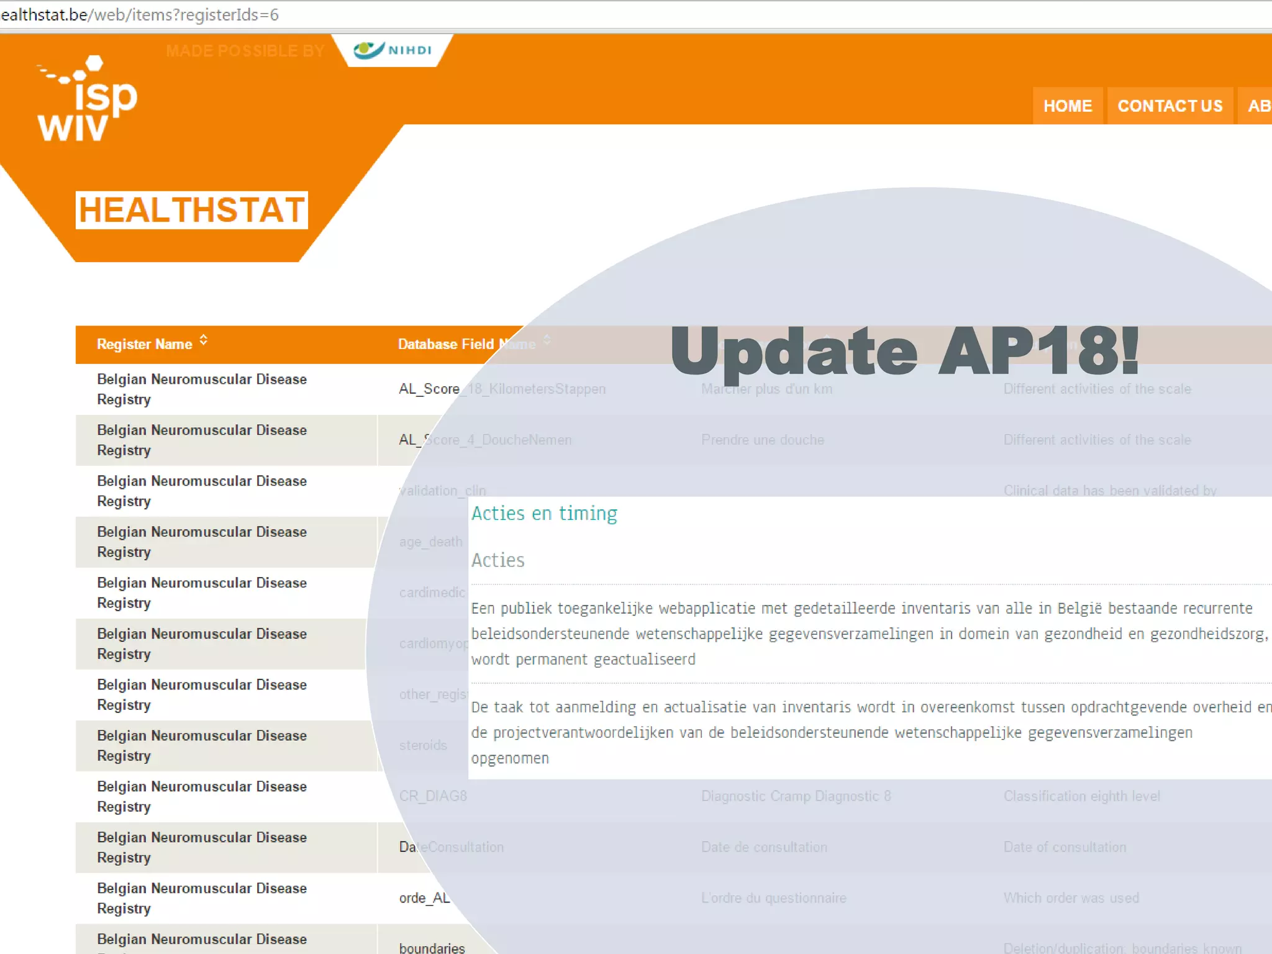The width and height of the screenshot is (1272, 954).
Task: Click the 'Acties' subheading
Action: click(497, 560)
